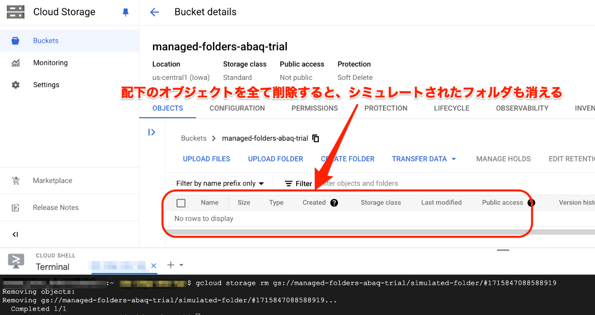
Task: Click the Completed 1/1 terminal line
Action: pyautogui.click(x=39, y=309)
